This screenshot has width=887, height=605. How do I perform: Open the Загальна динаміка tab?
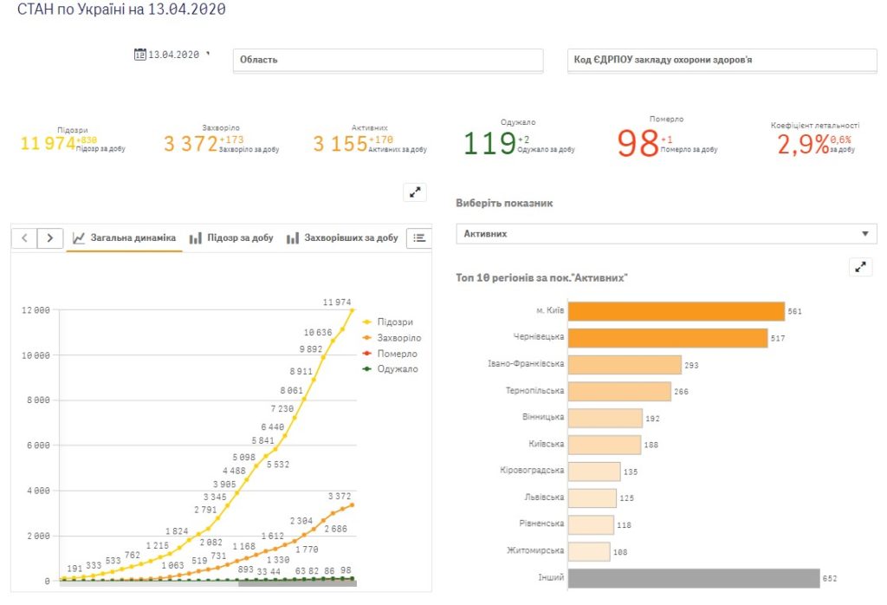125,237
